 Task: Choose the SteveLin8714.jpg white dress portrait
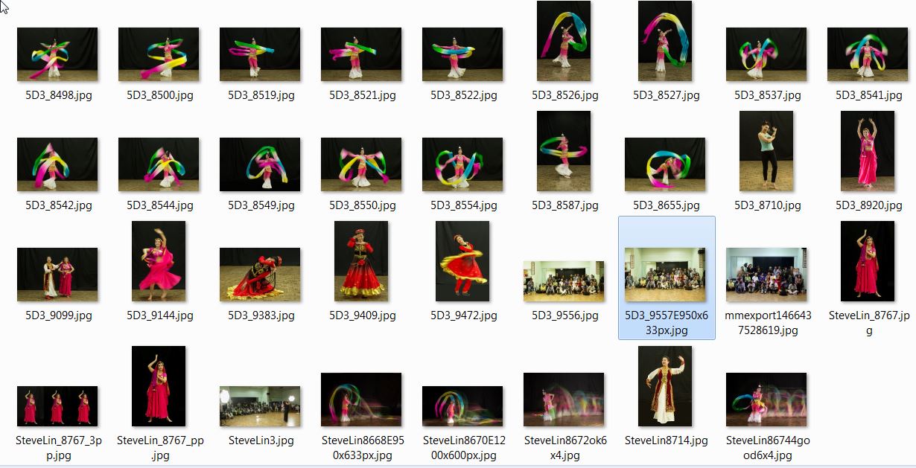tap(665, 387)
